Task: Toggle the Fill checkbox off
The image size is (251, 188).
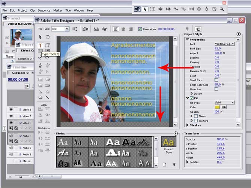Action: (x=192, y=98)
